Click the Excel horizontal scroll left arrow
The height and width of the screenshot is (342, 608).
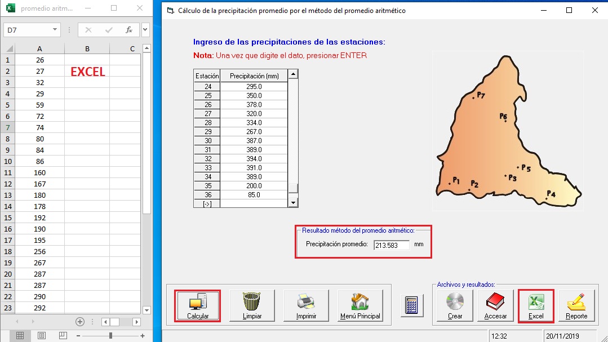[x=105, y=322]
